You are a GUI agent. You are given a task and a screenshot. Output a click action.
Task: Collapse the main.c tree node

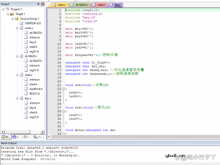click(17, 28)
